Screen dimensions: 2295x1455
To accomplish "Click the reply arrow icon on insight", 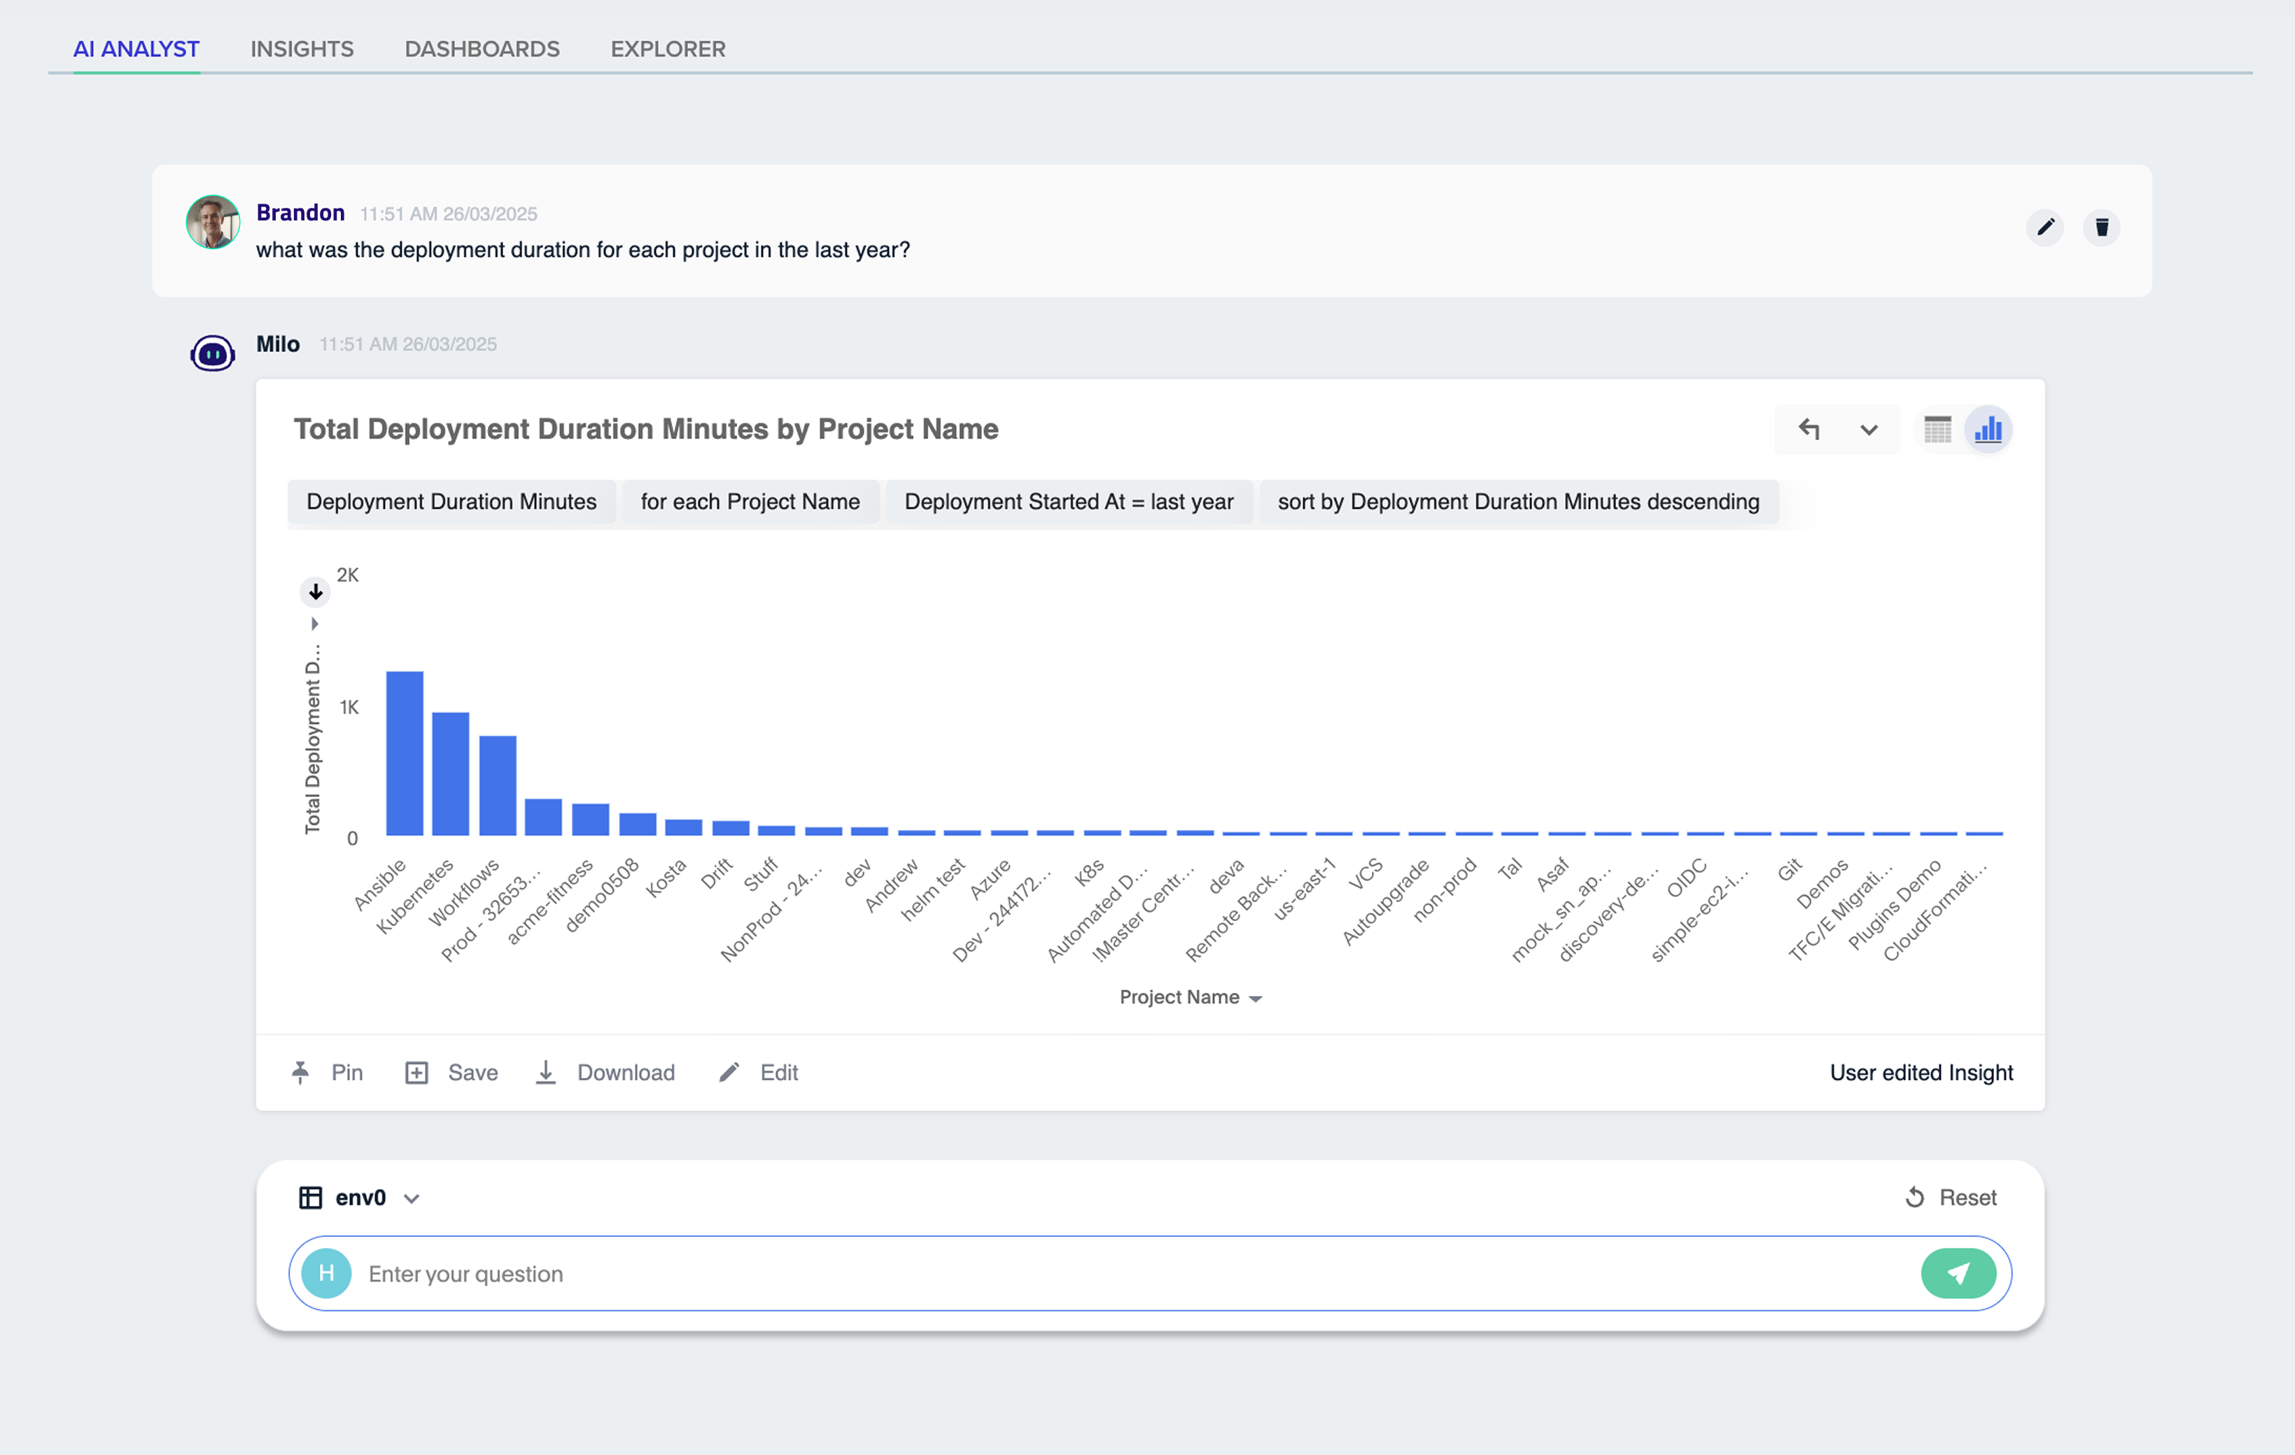I will pos(1808,430).
